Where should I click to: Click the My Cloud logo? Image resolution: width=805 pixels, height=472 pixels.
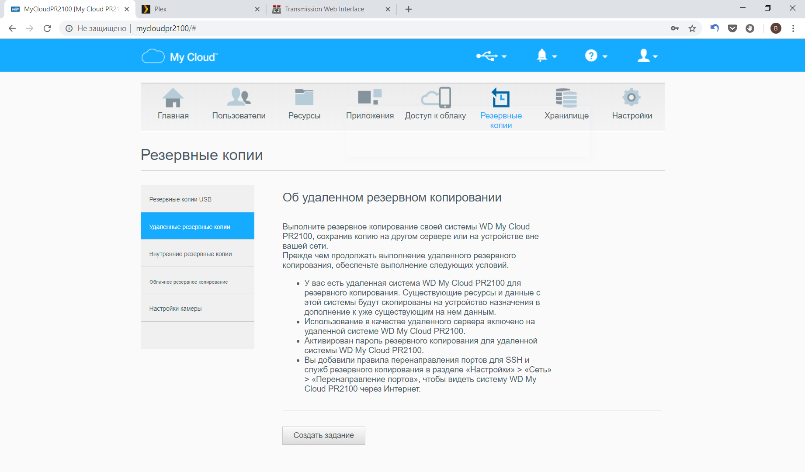point(180,57)
